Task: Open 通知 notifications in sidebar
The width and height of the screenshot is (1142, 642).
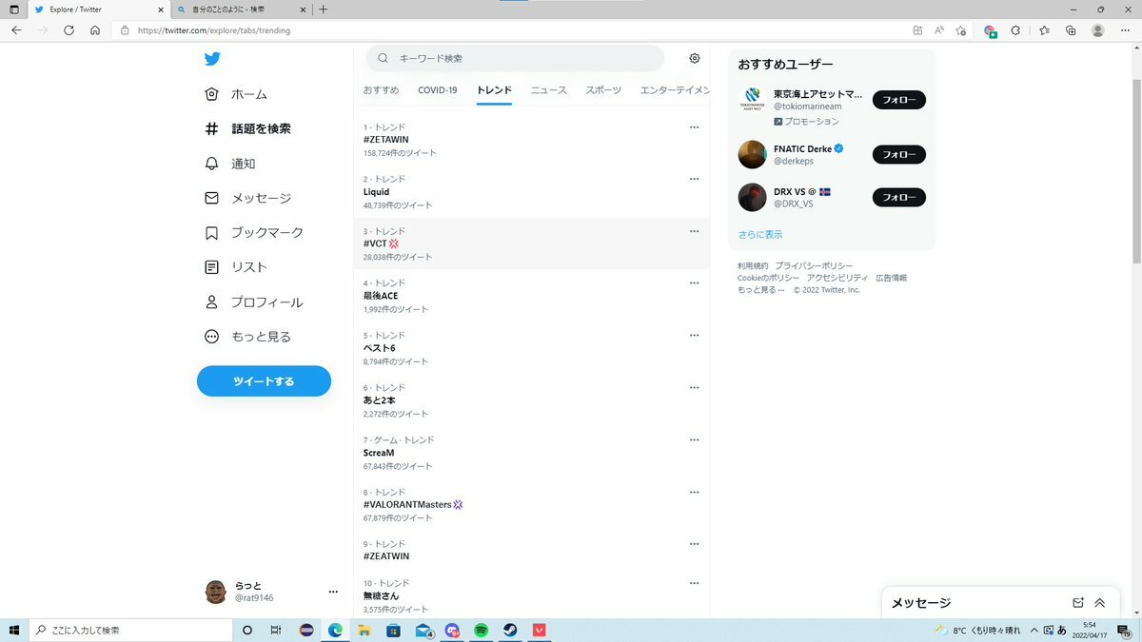Action: 230,164
